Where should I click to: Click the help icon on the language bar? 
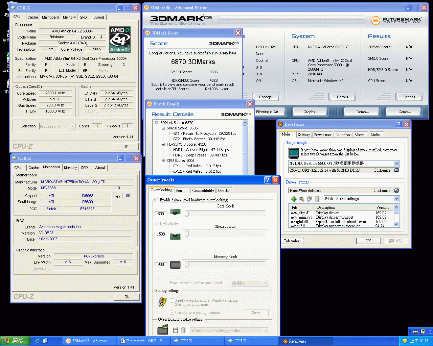(423, 331)
